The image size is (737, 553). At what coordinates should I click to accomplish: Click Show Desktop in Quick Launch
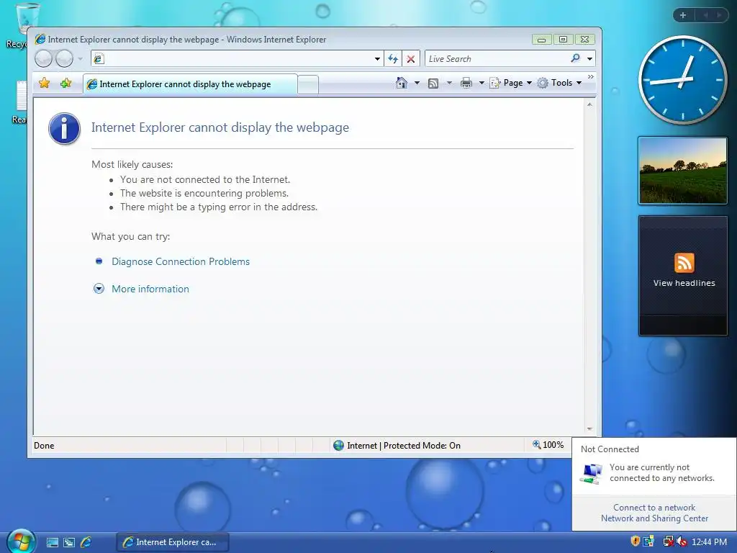point(52,542)
